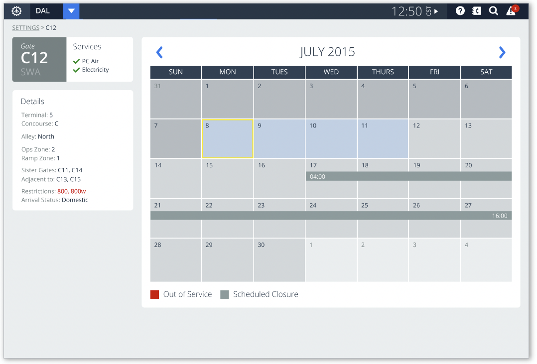Click the red Out of Service swatch
Viewport: 537px width, 364px height.
[154, 295]
